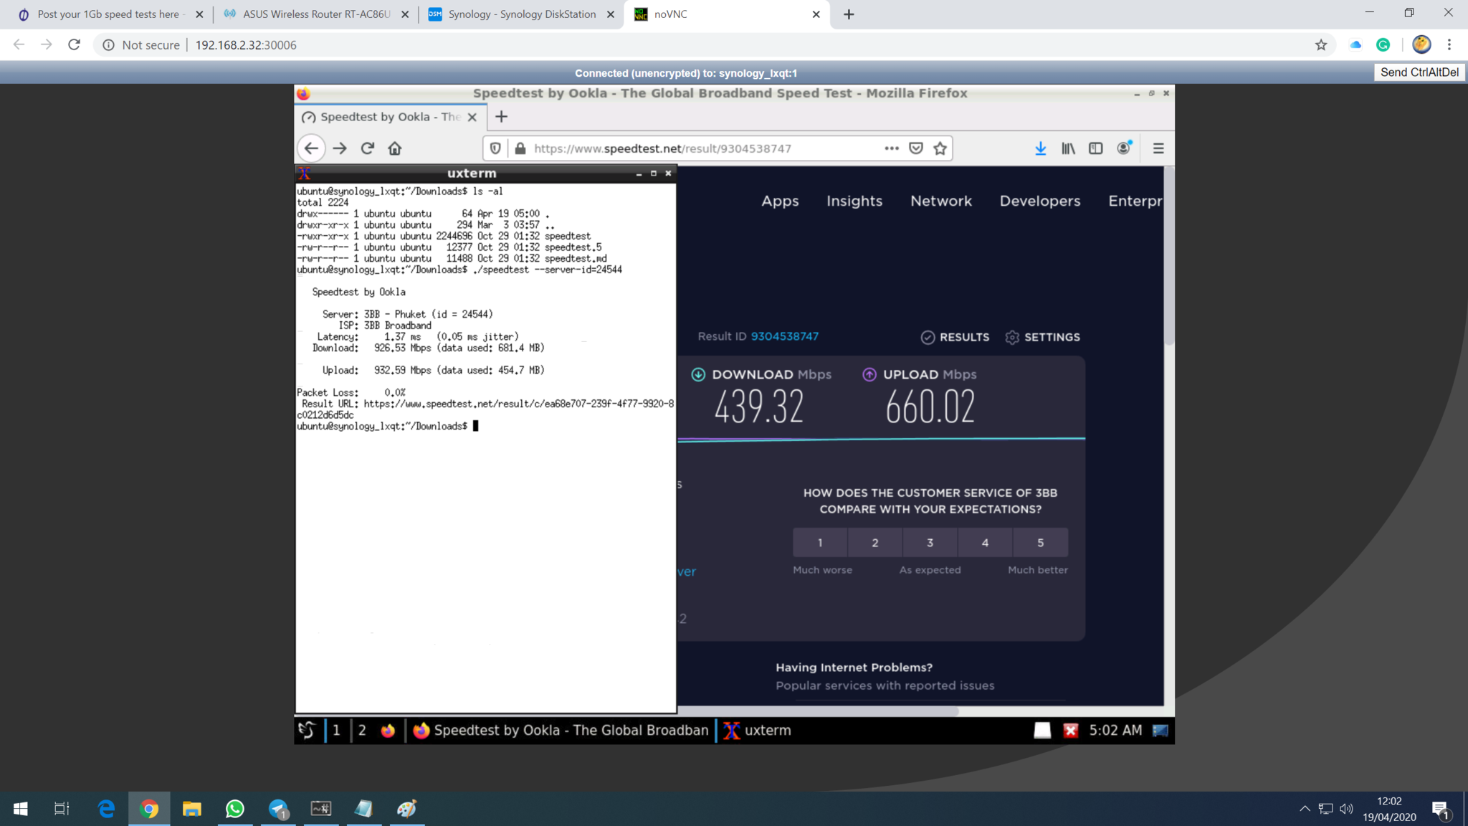Open Firefox page actions three-dots menu
1468x826 pixels.
pyautogui.click(x=892, y=148)
